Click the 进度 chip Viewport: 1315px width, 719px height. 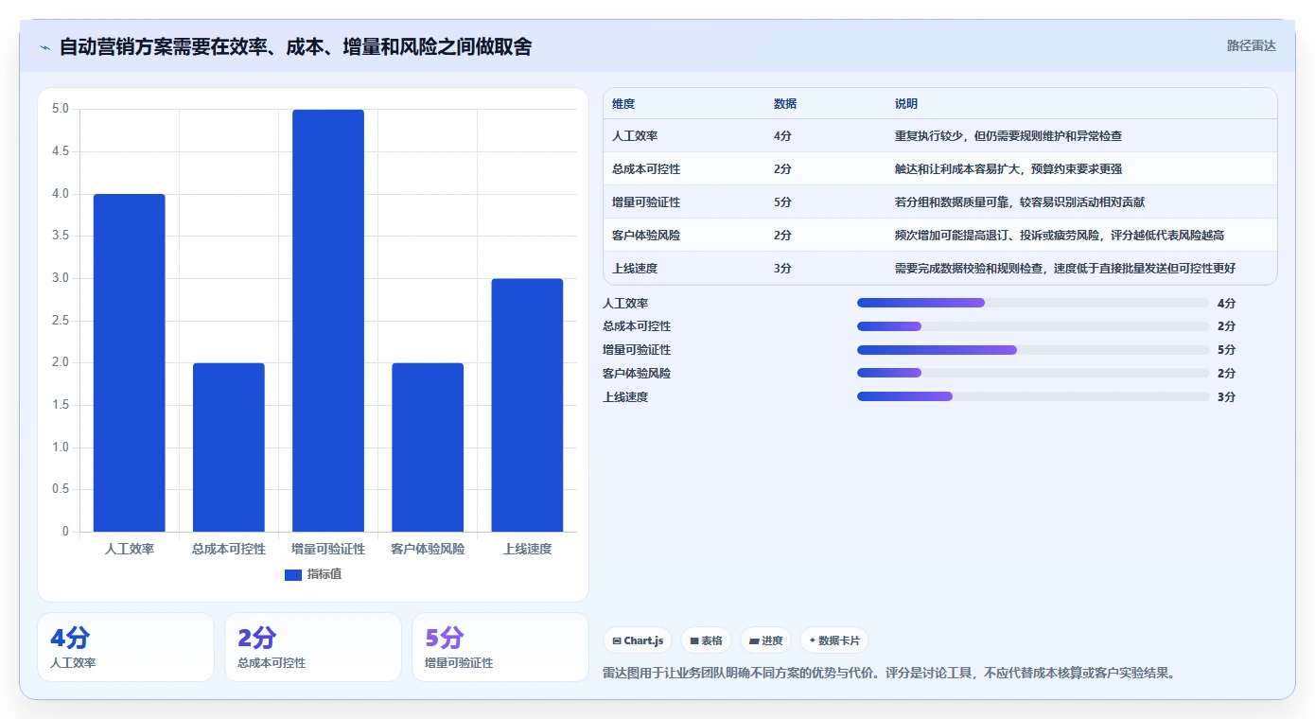coord(766,640)
